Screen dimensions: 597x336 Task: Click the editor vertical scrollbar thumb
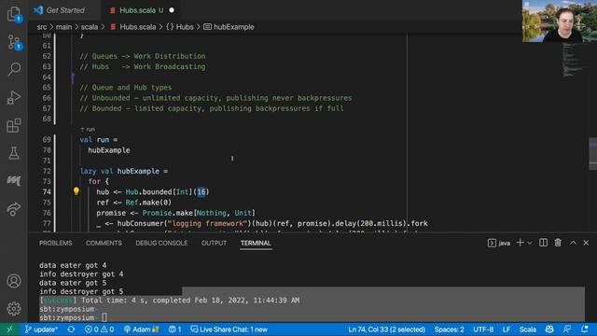593,154
